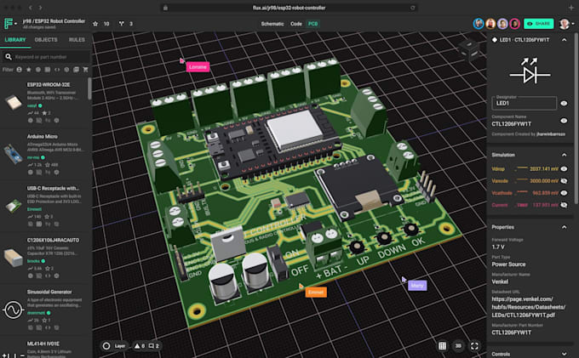579x358 pixels.
Task: Filter library by starred parts
Action: 28,70
